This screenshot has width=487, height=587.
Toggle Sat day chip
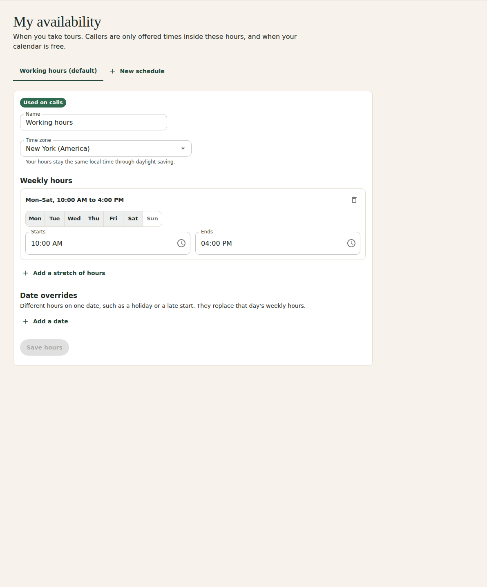click(x=133, y=219)
